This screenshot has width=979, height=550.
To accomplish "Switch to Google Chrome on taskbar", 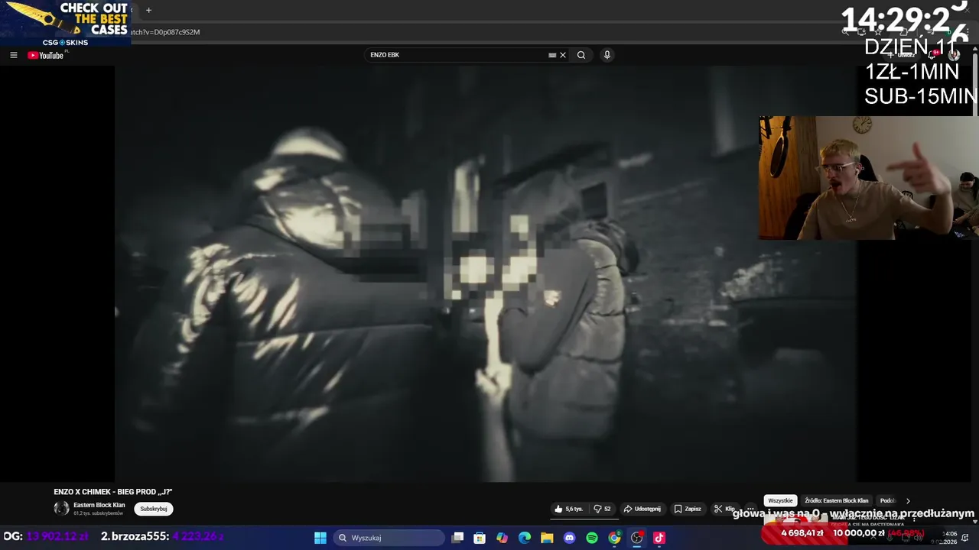I will (614, 538).
